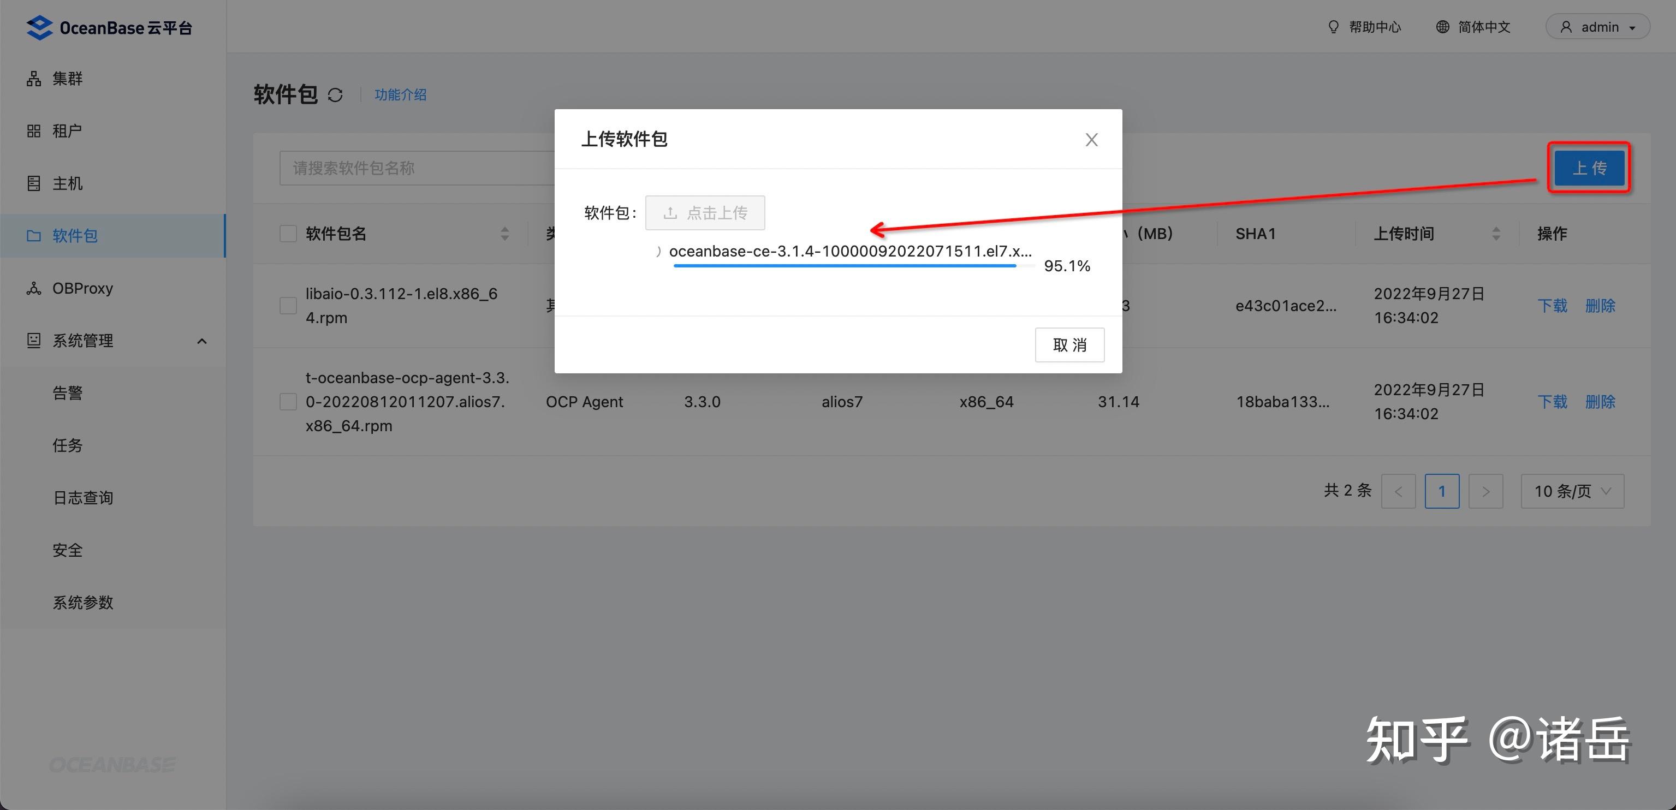Click the 取消 cancel button in the dialog

point(1069,345)
